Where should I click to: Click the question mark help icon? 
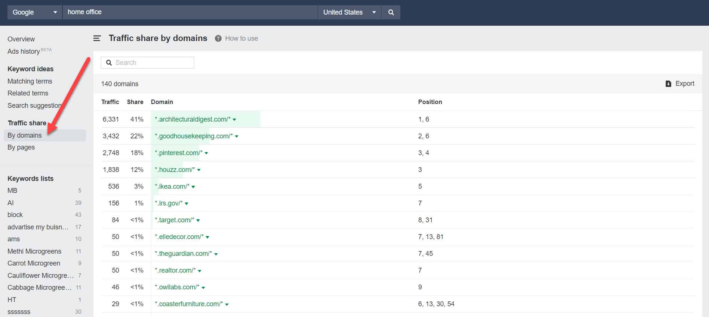click(218, 38)
